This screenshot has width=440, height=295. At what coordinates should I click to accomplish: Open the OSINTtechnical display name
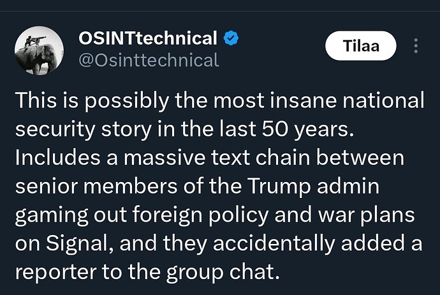[147, 38]
